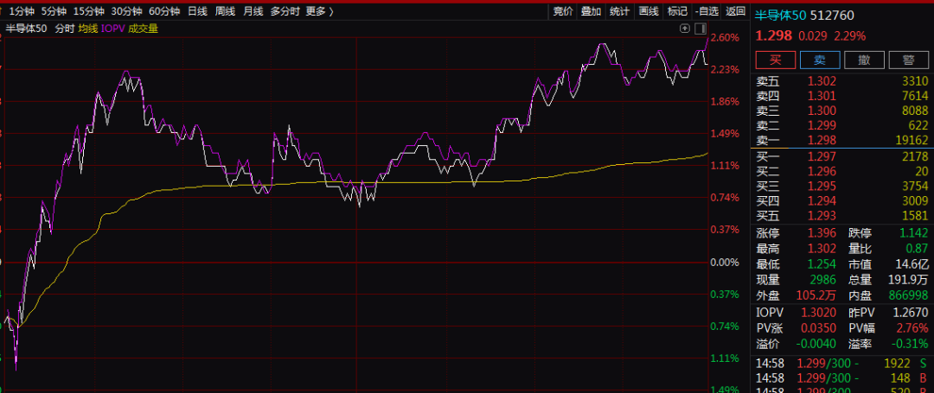934x393 pixels.
Task: Click the 撤 cancel order button
Action: coord(864,60)
